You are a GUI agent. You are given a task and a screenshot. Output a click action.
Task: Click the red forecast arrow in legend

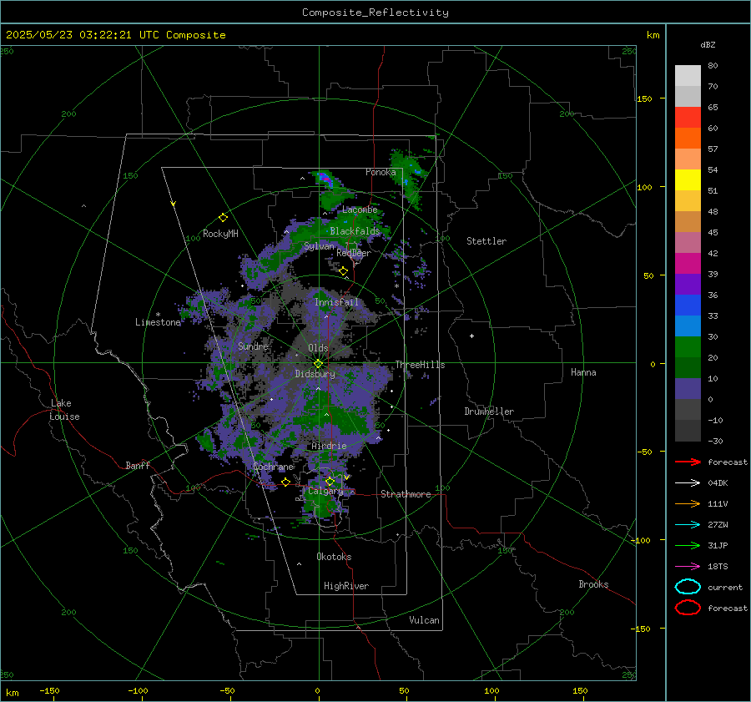point(688,462)
